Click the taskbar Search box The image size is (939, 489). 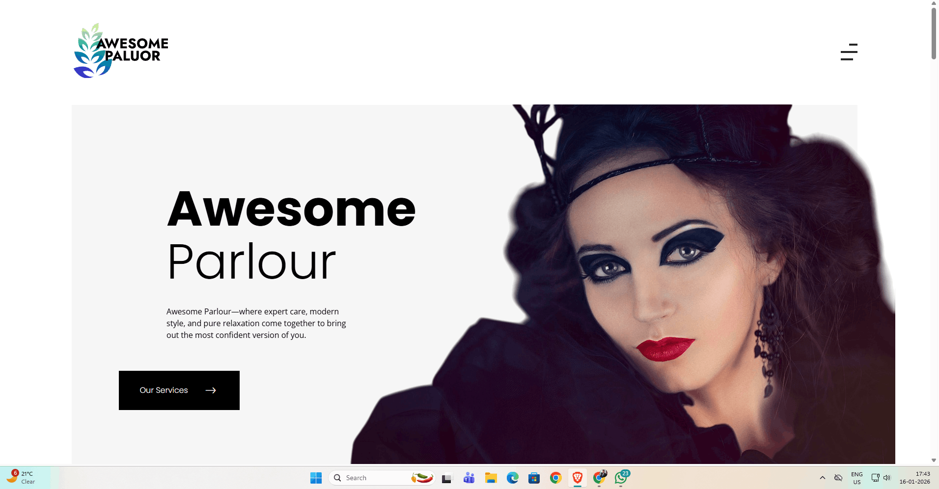(373, 478)
